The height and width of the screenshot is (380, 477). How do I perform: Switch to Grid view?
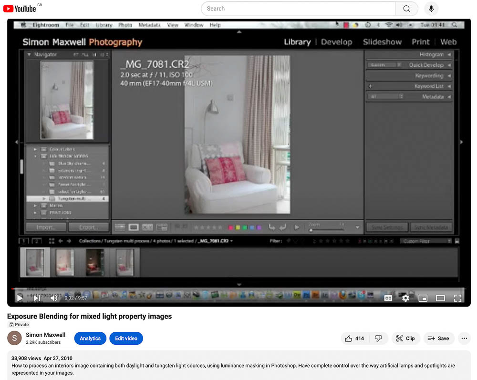(120, 227)
